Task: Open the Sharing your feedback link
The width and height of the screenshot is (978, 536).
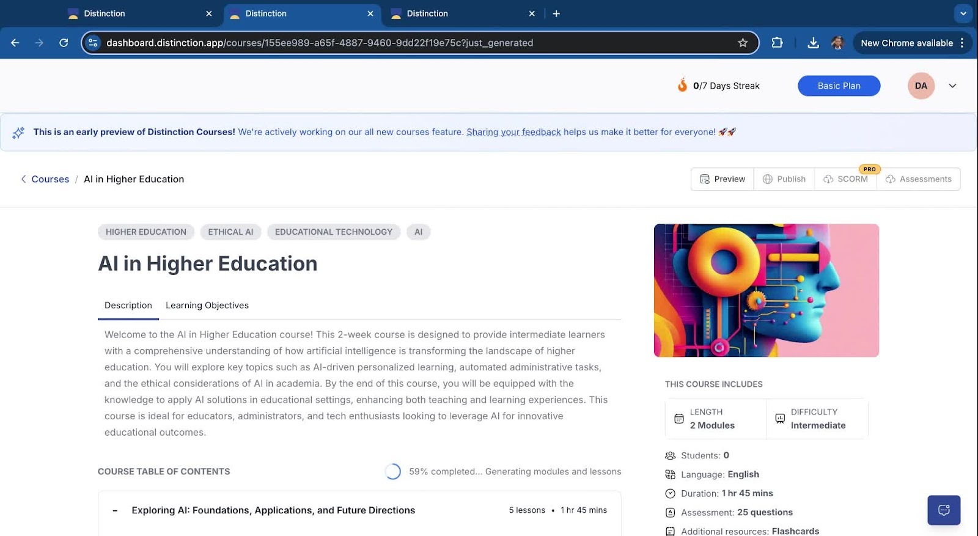Action: 513,132
